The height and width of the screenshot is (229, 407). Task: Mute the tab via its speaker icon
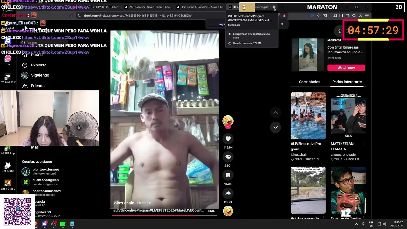[234, 7]
